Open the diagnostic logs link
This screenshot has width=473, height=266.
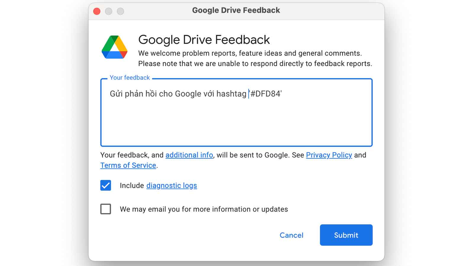pos(172,186)
